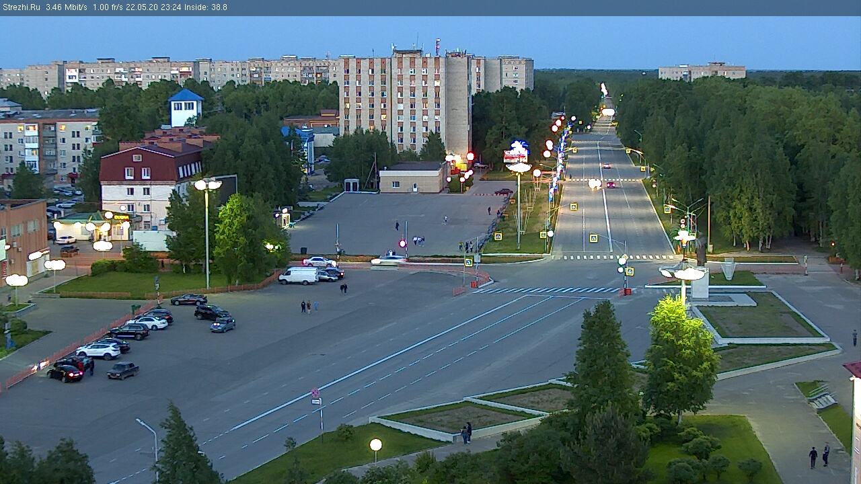Select the 3.46 Mbit/s bitrate readout
Screen dimensions: 861x484
[x=67, y=7]
